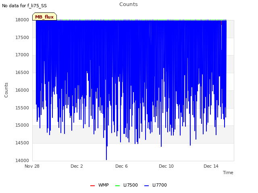258x193 pixels.
Task: Select the 'Dec 10' x-axis tick label
Action: (x=166, y=166)
